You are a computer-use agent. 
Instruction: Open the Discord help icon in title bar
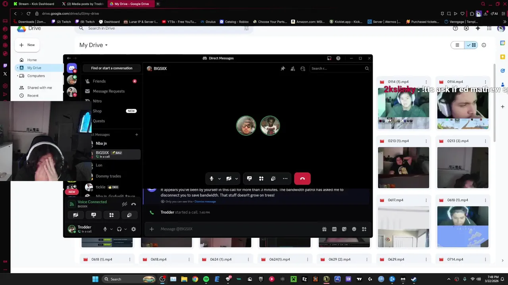pos(338,58)
